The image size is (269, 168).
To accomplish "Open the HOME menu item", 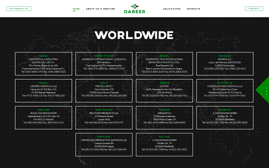I will (x=76, y=9).
